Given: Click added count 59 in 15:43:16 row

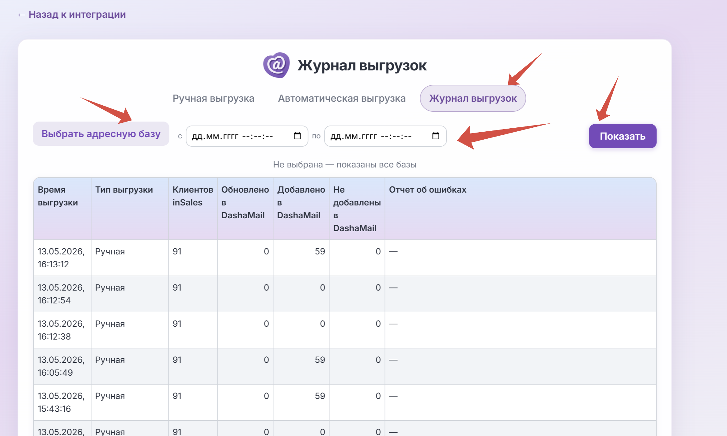Looking at the screenshot, I should [x=320, y=396].
